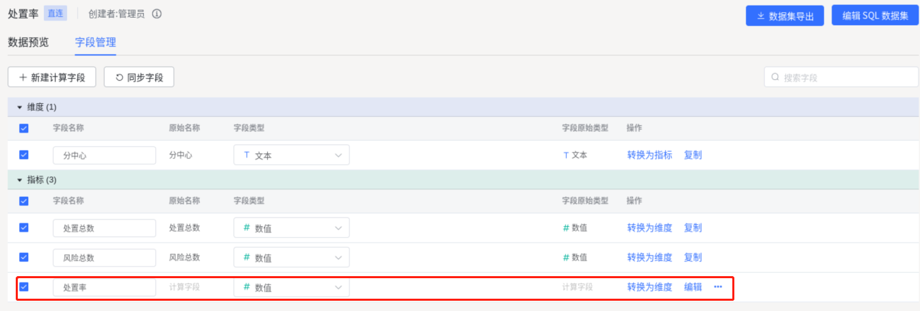This screenshot has height=311, width=920.
Task: Collapse the 指标 section arrow
Action: [x=20, y=180]
